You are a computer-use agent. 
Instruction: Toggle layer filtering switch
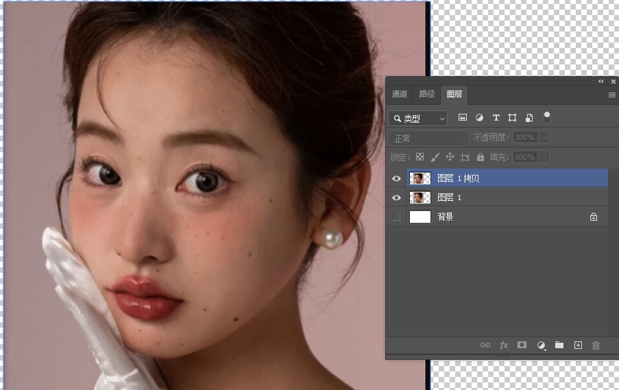coord(547,117)
